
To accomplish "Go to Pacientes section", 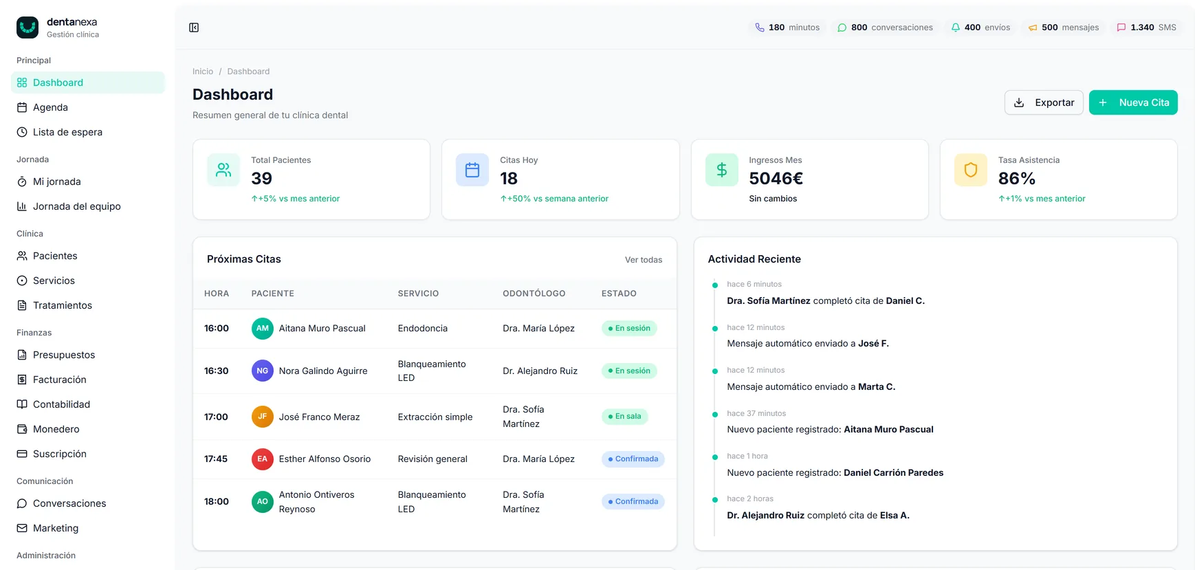I will tap(88, 256).
